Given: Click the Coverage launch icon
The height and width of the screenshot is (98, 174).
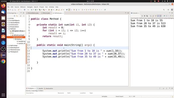Looking at the screenshot, I should pos(40,10).
